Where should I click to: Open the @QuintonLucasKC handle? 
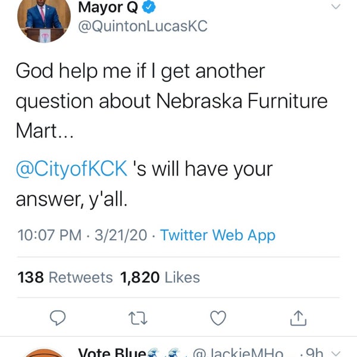pos(143,28)
